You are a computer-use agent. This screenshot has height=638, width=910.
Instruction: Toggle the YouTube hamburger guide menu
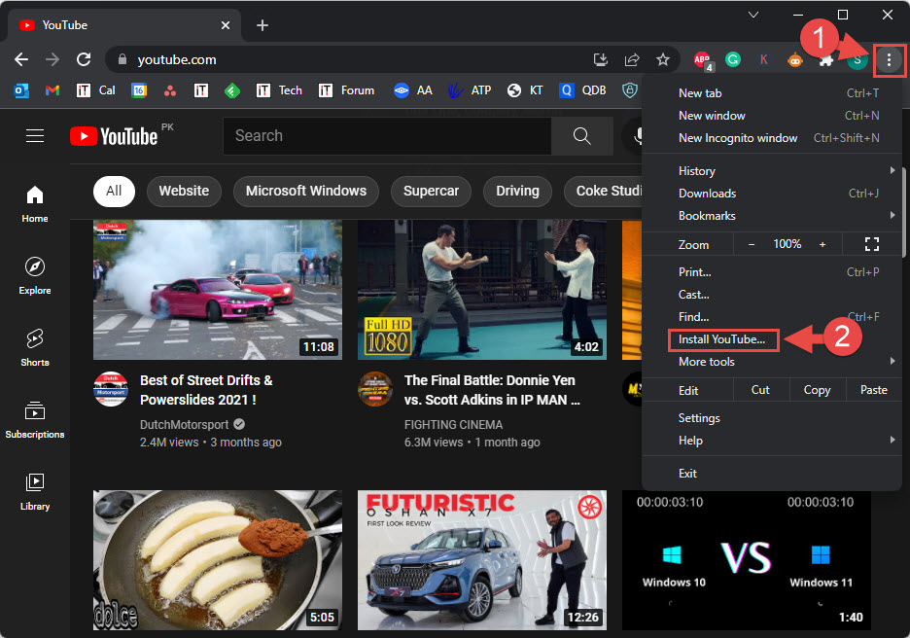click(35, 136)
